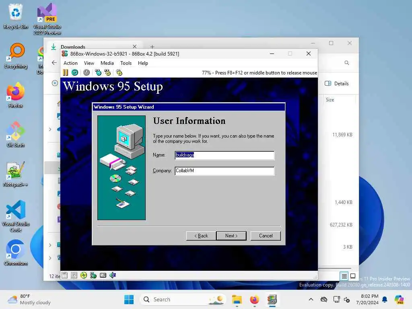The height and width of the screenshot is (309, 412).
Task: Click the CD-ROM drive status icon
Action: click(x=84, y=275)
